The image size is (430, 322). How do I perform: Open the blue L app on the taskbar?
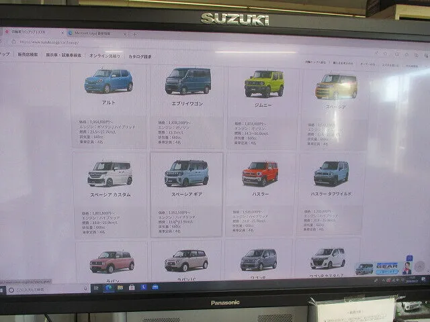[143, 287]
